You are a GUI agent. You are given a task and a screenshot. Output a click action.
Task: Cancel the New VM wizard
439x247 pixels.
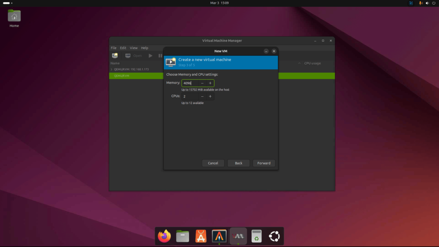(213, 163)
